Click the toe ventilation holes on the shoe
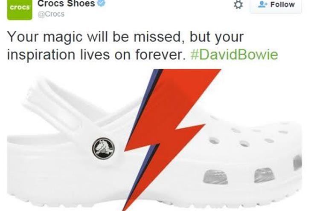The width and height of the screenshot is (317, 211). pyautogui.click(x=253, y=135)
